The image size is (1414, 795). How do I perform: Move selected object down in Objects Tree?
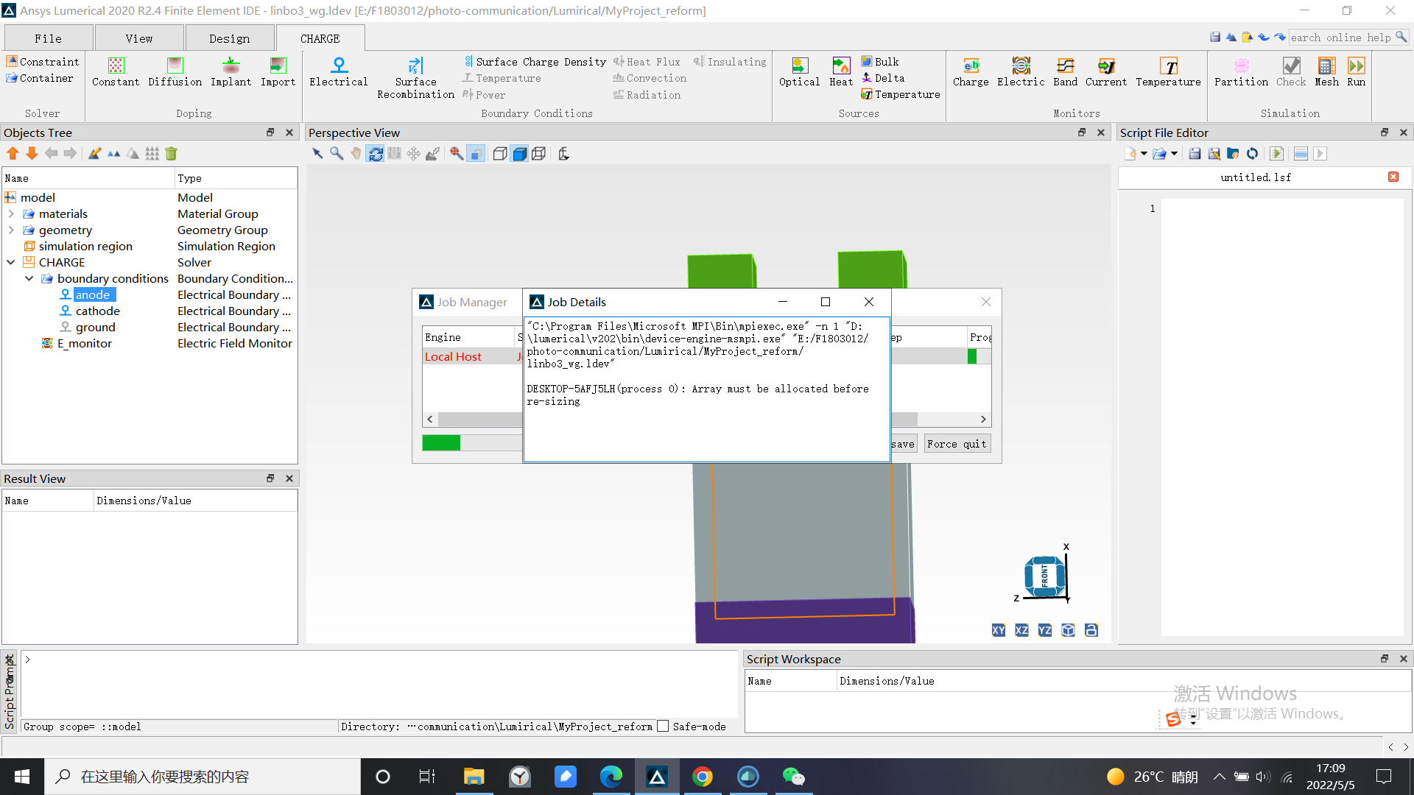(x=32, y=153)
